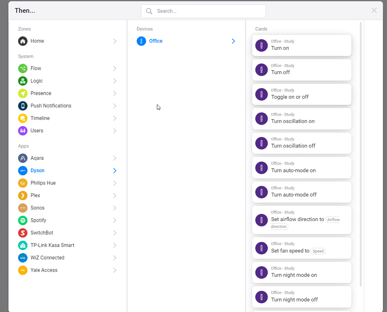
Task: Select the Yale Access icon
Action: (x=23, y=270)
